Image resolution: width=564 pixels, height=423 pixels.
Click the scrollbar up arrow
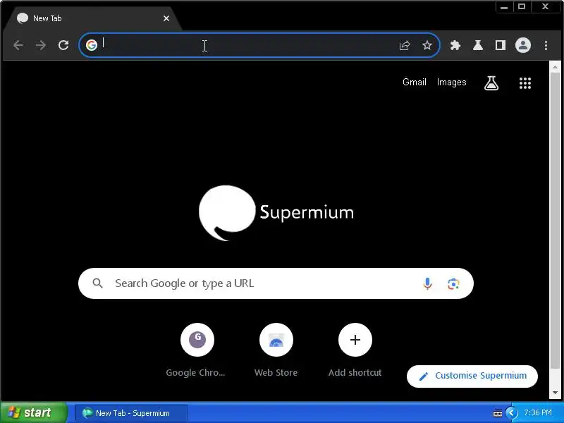click(555, 67)
